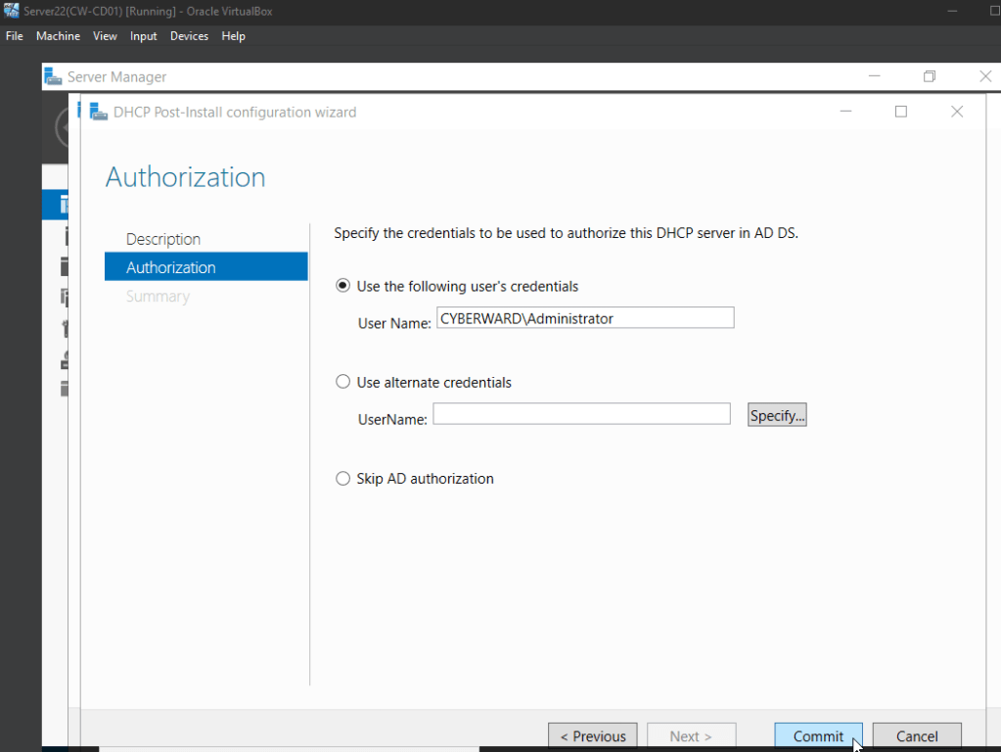Click the Cancel button
This screenshot has width=1001, height=752.
pos(917,736)
